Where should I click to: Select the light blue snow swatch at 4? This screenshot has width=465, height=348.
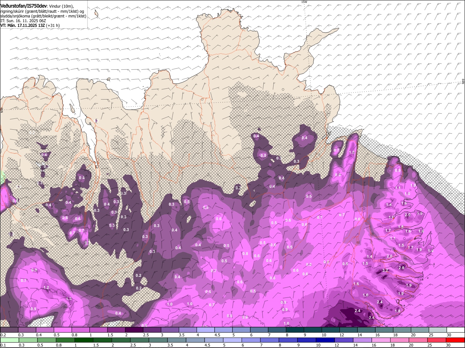(x=205, y=330)
